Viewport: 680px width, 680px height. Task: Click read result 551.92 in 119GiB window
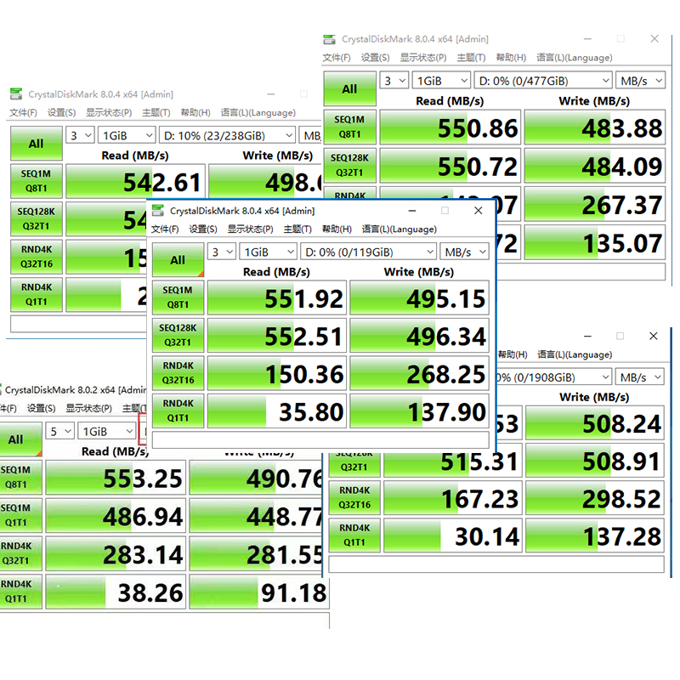pos(277,298)
